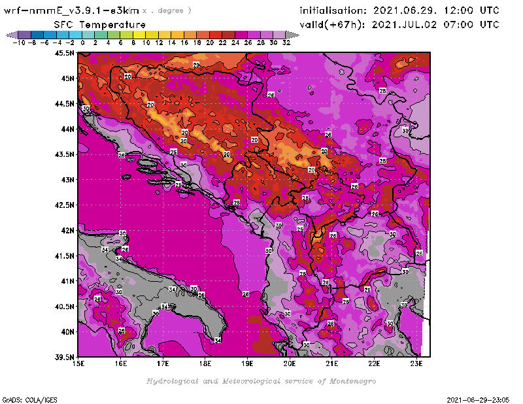This screenshot has width=523, height=404.
Task: Click the legend swatch between -10 and -8
Action: click(25, 35)
